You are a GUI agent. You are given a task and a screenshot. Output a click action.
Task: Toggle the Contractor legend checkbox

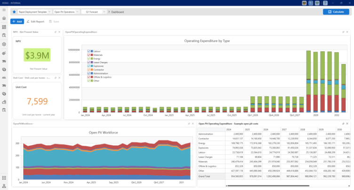pyautogui.click(x=88, y=70)
